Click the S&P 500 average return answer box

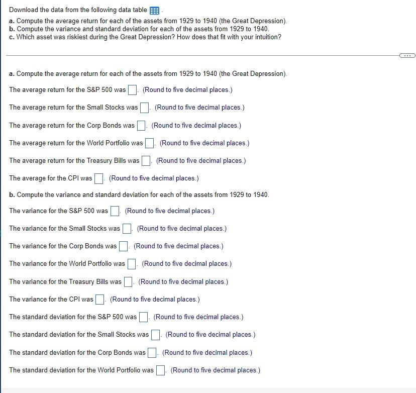[132, 89]
